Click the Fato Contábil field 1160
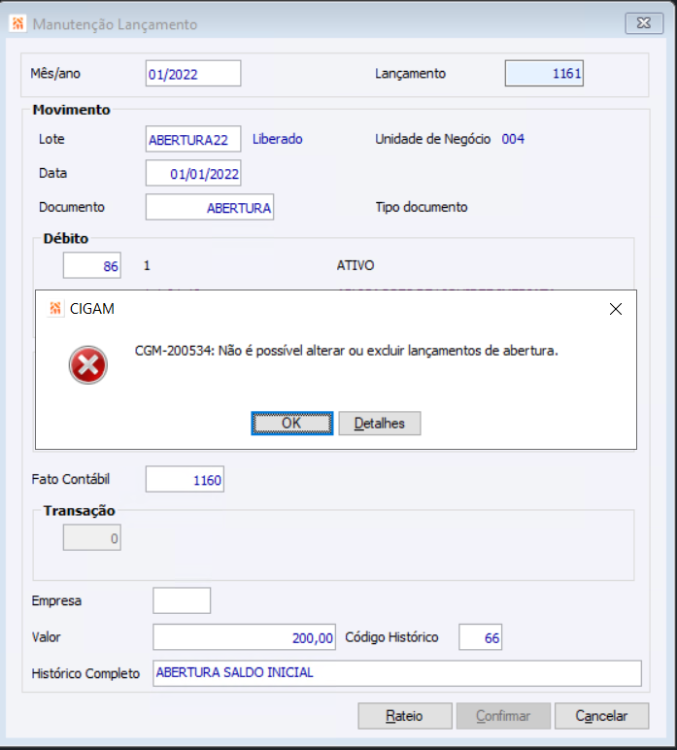677x750 pixels. (185, 479)
